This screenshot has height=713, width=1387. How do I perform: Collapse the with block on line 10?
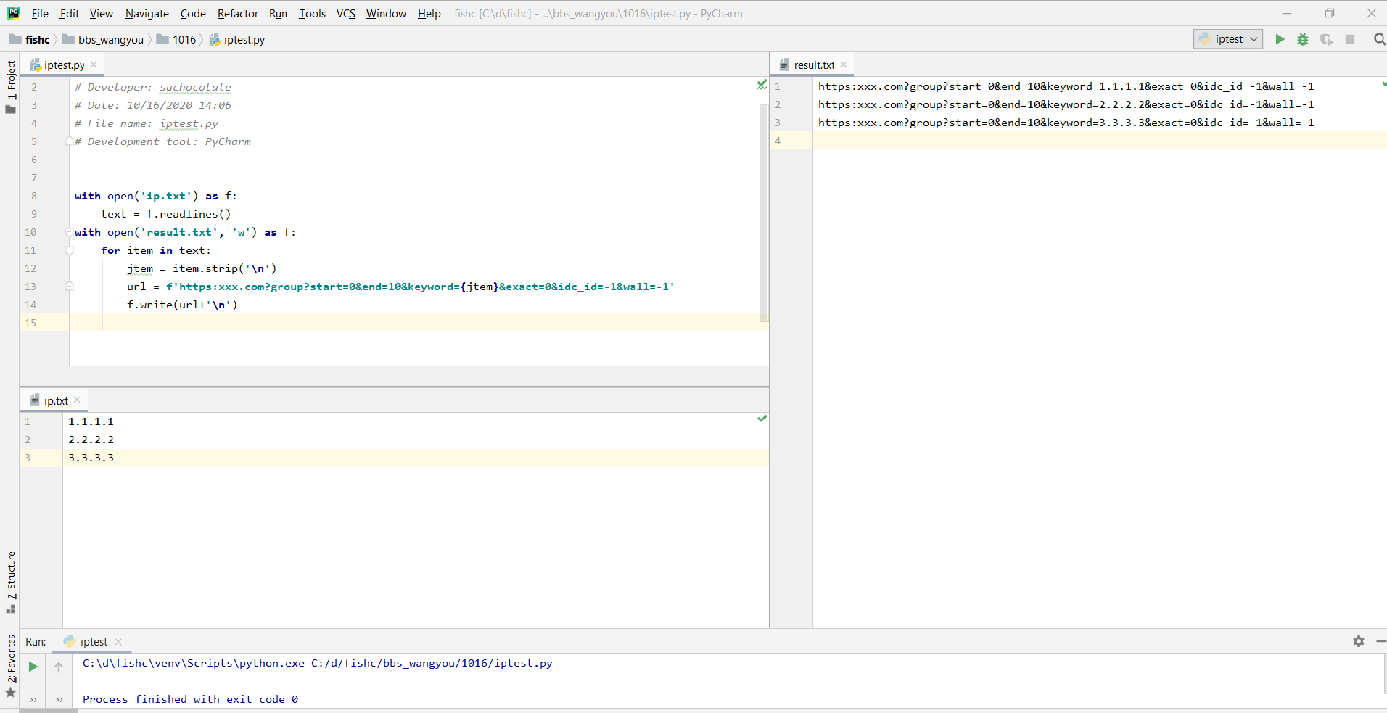click(69, 232)
